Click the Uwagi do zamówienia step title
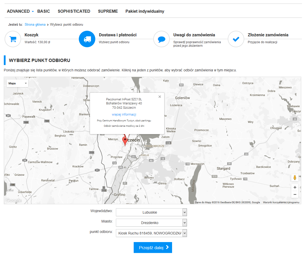305x254 pixels. [x=194, y=35]
